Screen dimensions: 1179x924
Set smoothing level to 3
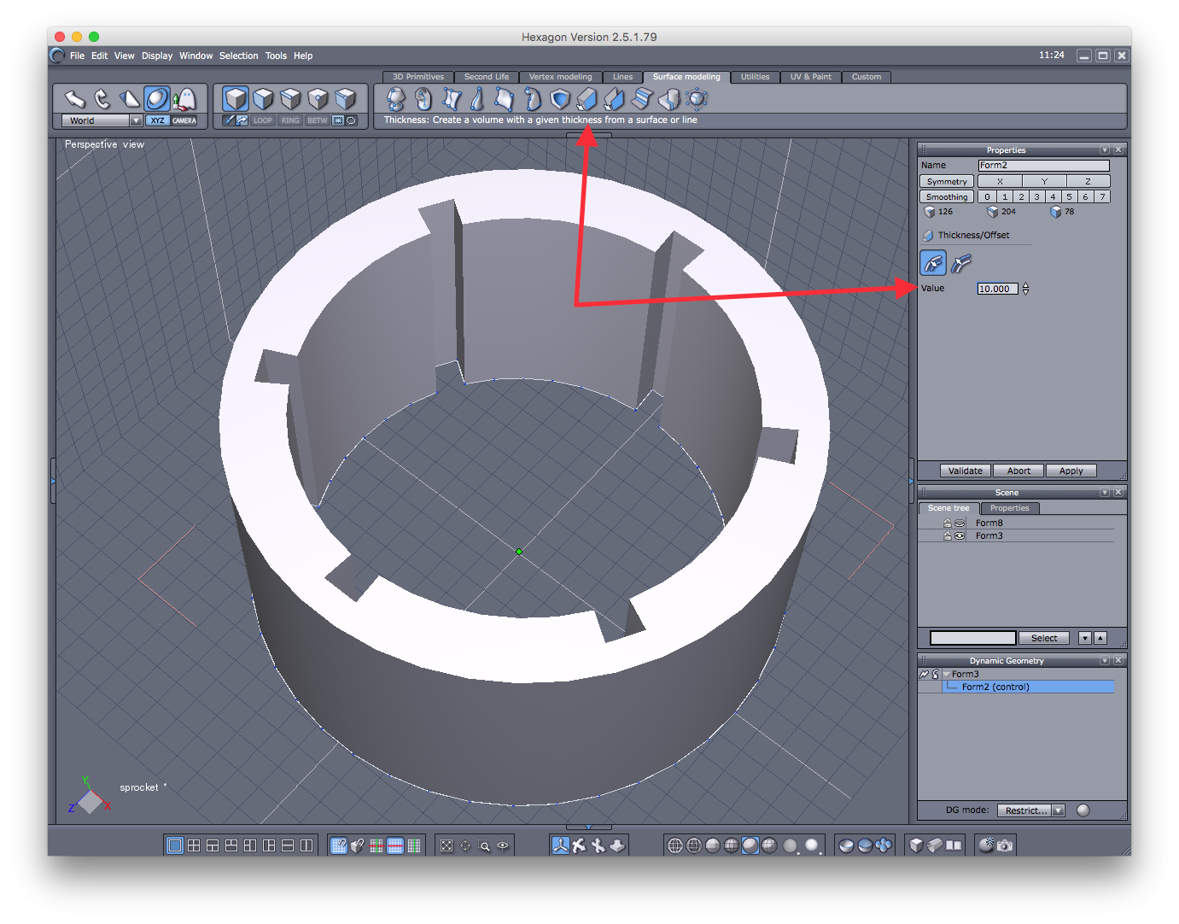click(1036, 196)
